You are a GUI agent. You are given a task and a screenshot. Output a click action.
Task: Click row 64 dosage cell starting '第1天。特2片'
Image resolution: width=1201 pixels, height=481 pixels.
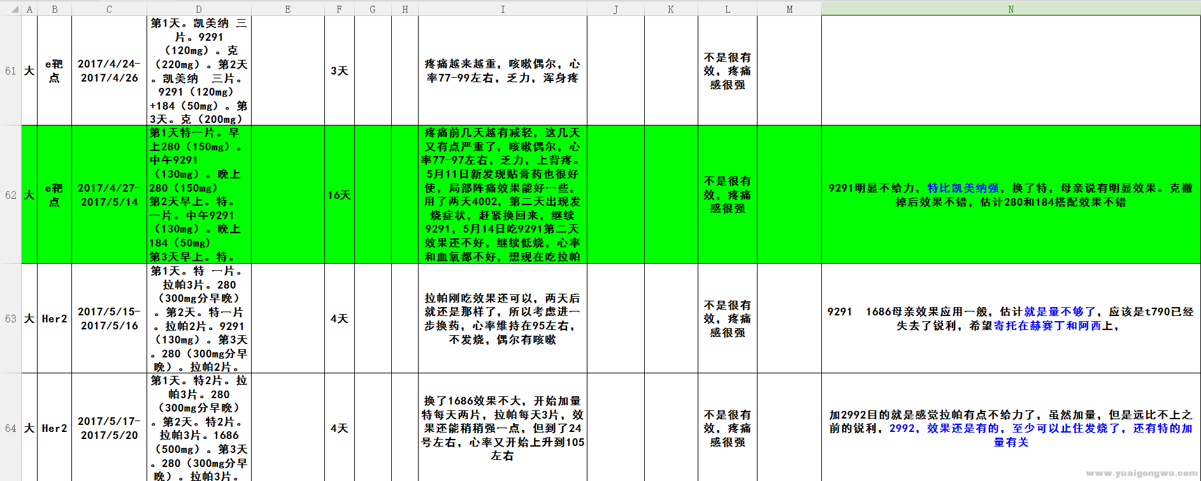(x=199, y=428)
